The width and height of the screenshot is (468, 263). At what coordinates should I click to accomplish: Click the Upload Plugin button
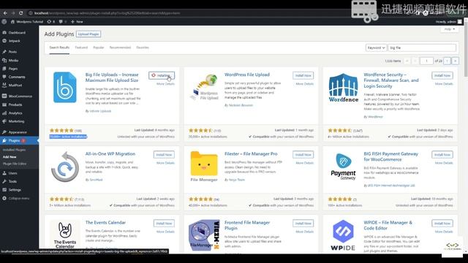point(88,34)
